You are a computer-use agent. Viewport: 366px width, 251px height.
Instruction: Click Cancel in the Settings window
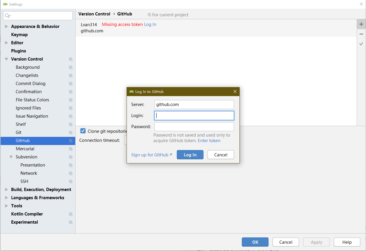[x=286, y=242]
